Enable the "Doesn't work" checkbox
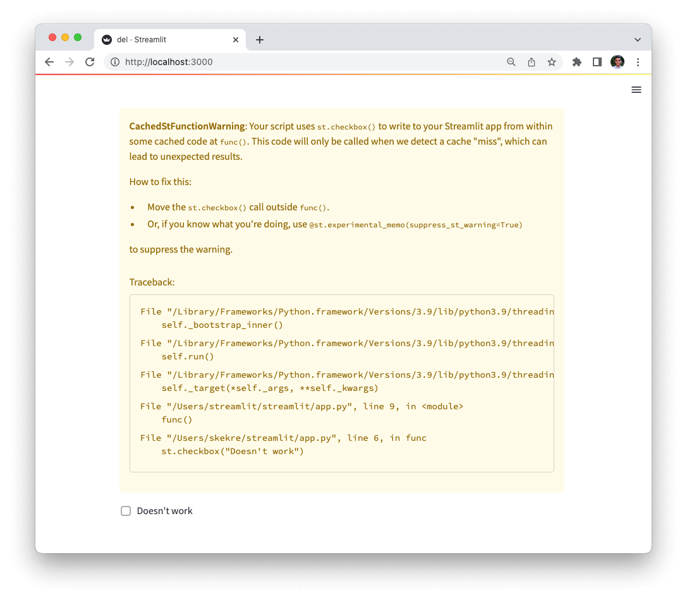Screen dimensions: 687x600 [x=126, y=511]
